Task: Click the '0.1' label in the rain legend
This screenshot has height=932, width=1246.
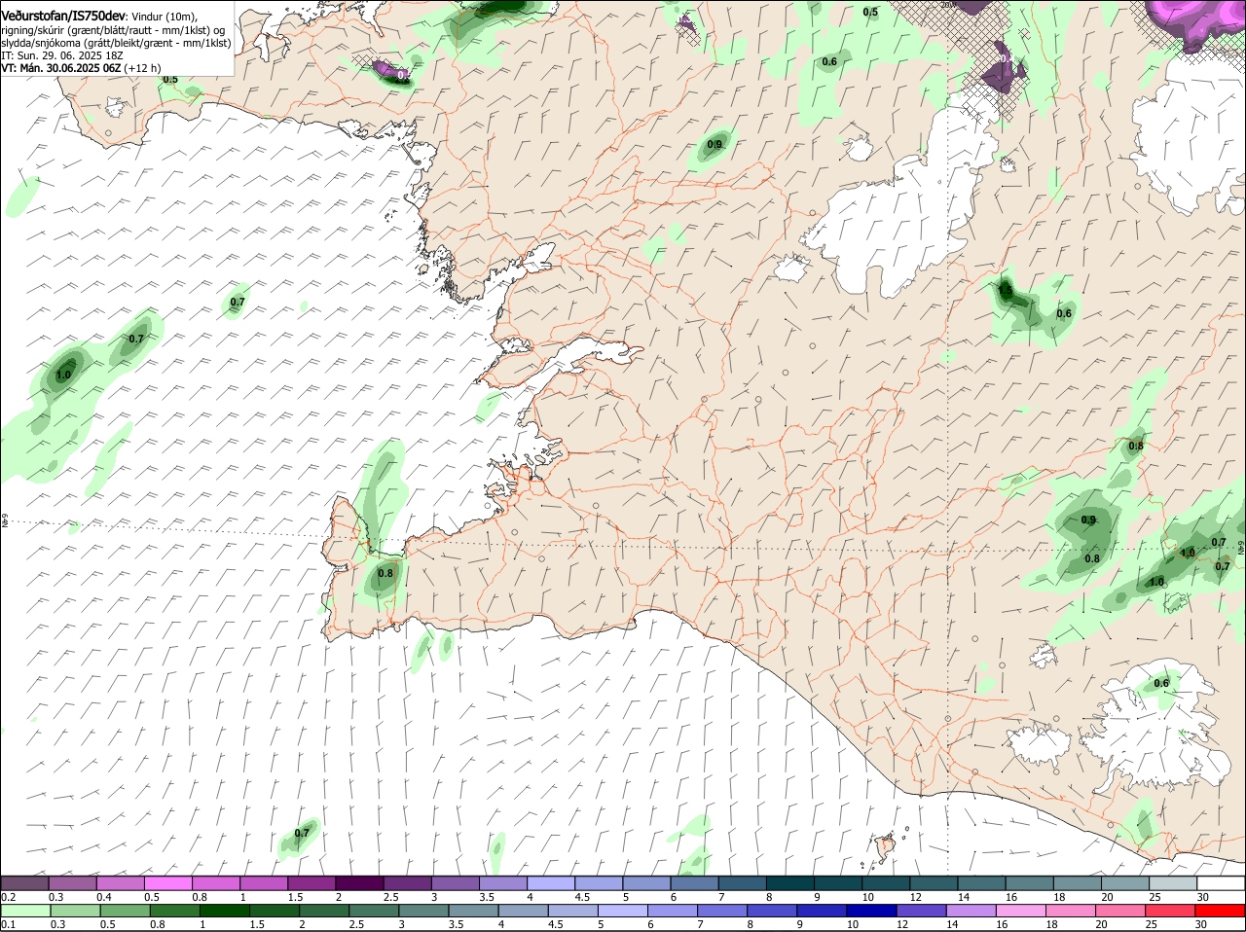Action: (8, 924)
